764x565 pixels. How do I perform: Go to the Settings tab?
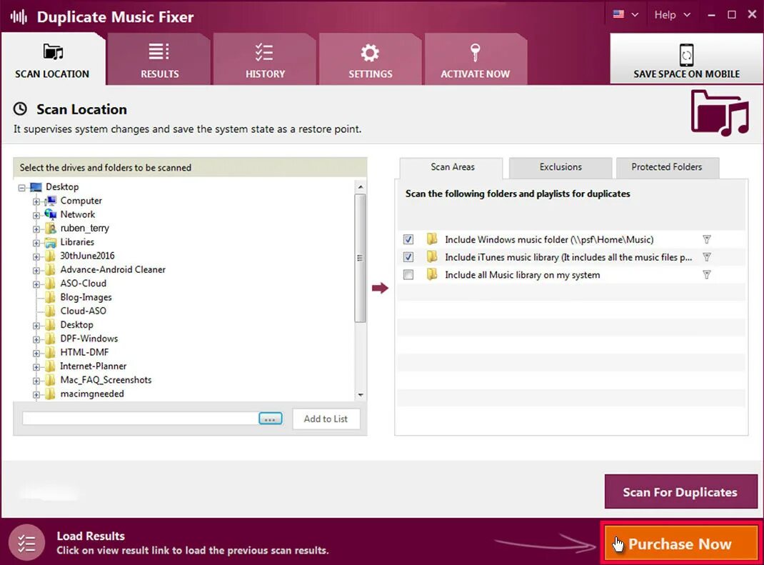coord(371,60)
